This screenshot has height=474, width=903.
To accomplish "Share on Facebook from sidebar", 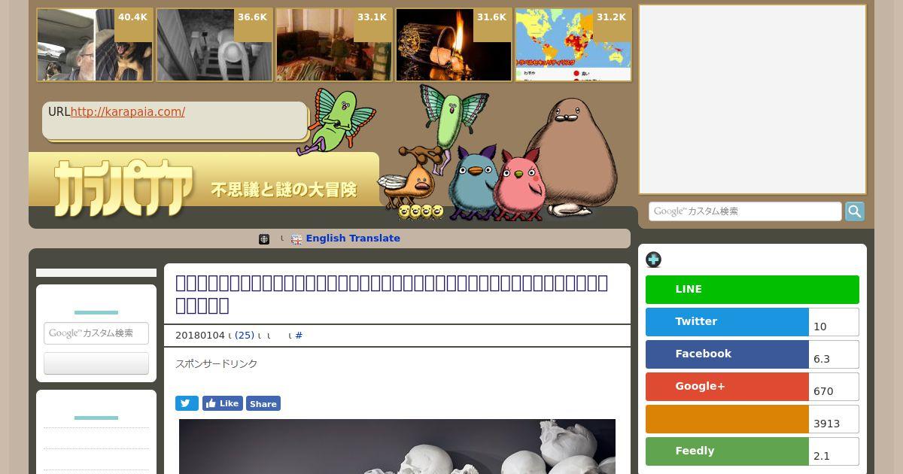I will click(727, 354).
